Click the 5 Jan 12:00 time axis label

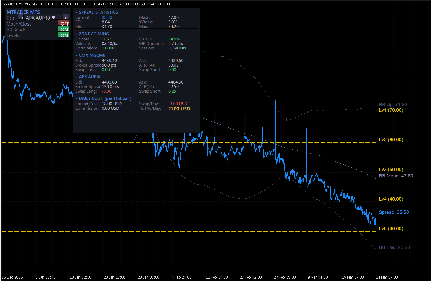click(x=45, y=277)
